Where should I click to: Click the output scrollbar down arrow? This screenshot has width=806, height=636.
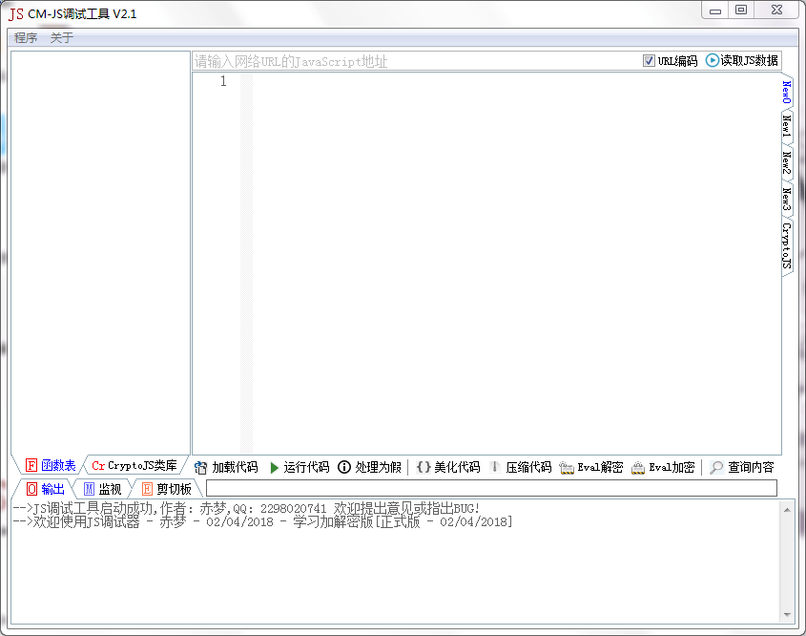pyautogui.click(x=787, y=615)
